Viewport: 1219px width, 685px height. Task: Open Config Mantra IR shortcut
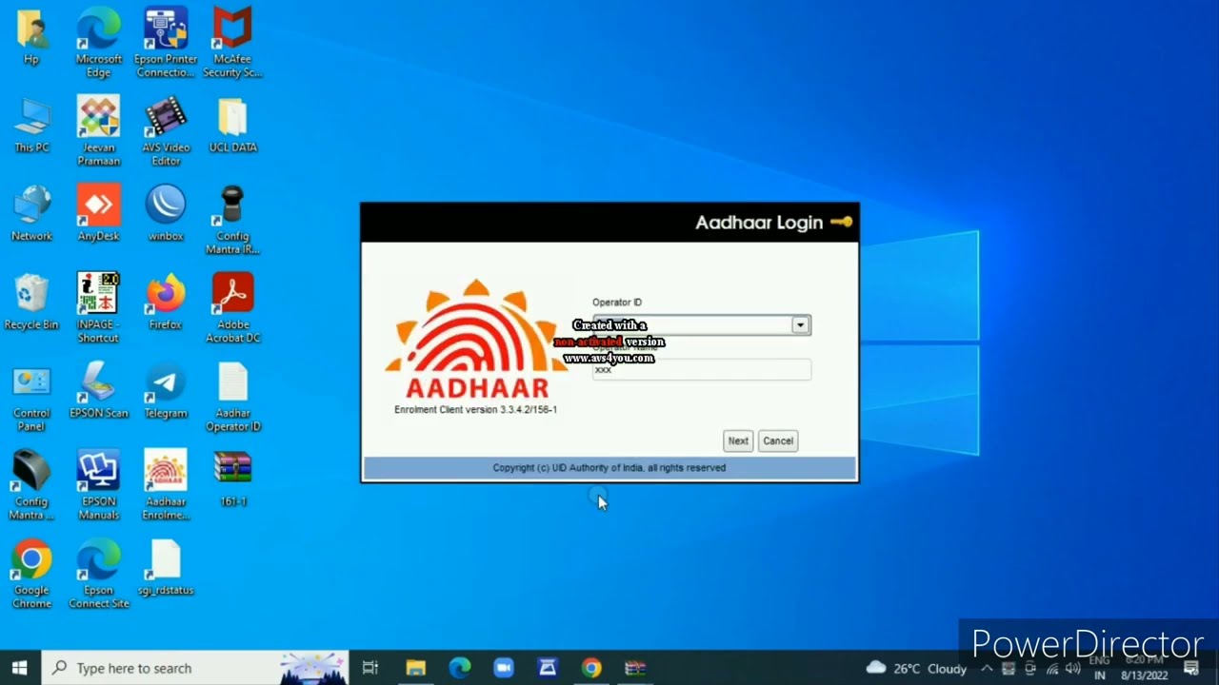(x=232, y=220)
